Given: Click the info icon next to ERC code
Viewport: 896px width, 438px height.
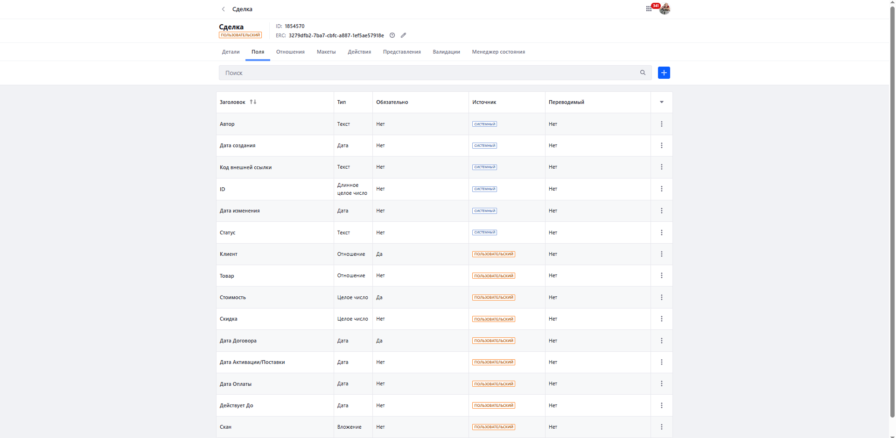Looking at the screenshot, I should (392, 35).
